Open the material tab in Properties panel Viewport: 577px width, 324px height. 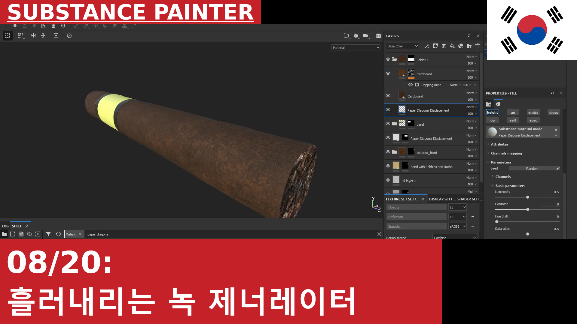(498, 104)
